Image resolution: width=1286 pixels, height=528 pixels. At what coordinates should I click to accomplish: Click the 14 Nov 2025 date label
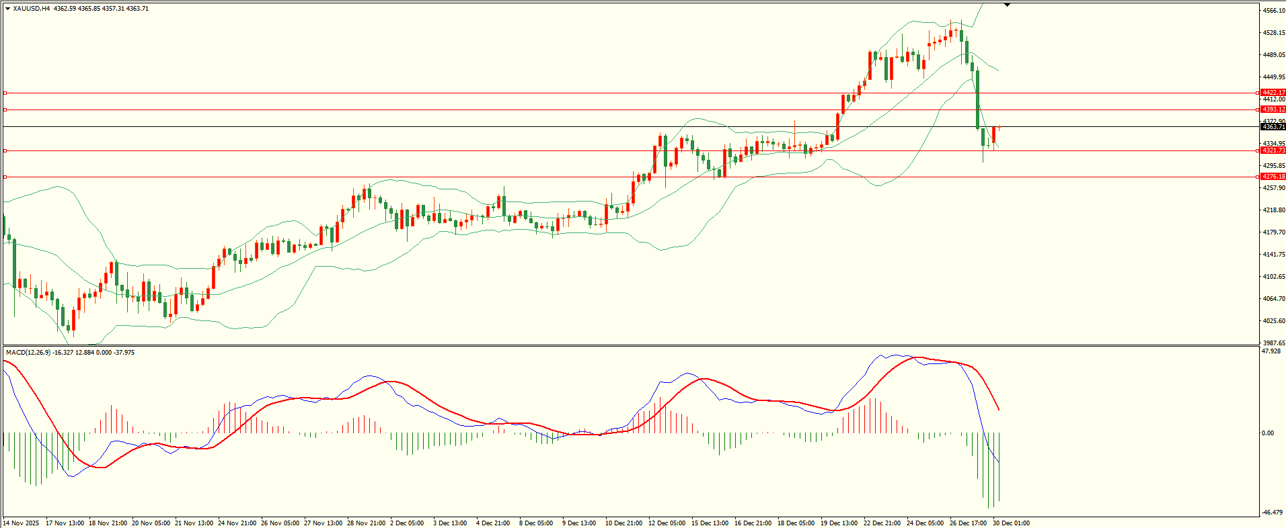pyautogui.click(x=21, y=523)
